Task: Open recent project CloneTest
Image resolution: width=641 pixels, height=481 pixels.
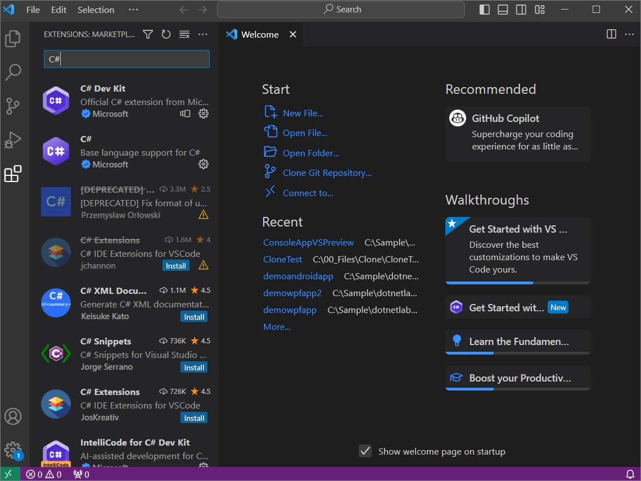Action: point(282,260)
